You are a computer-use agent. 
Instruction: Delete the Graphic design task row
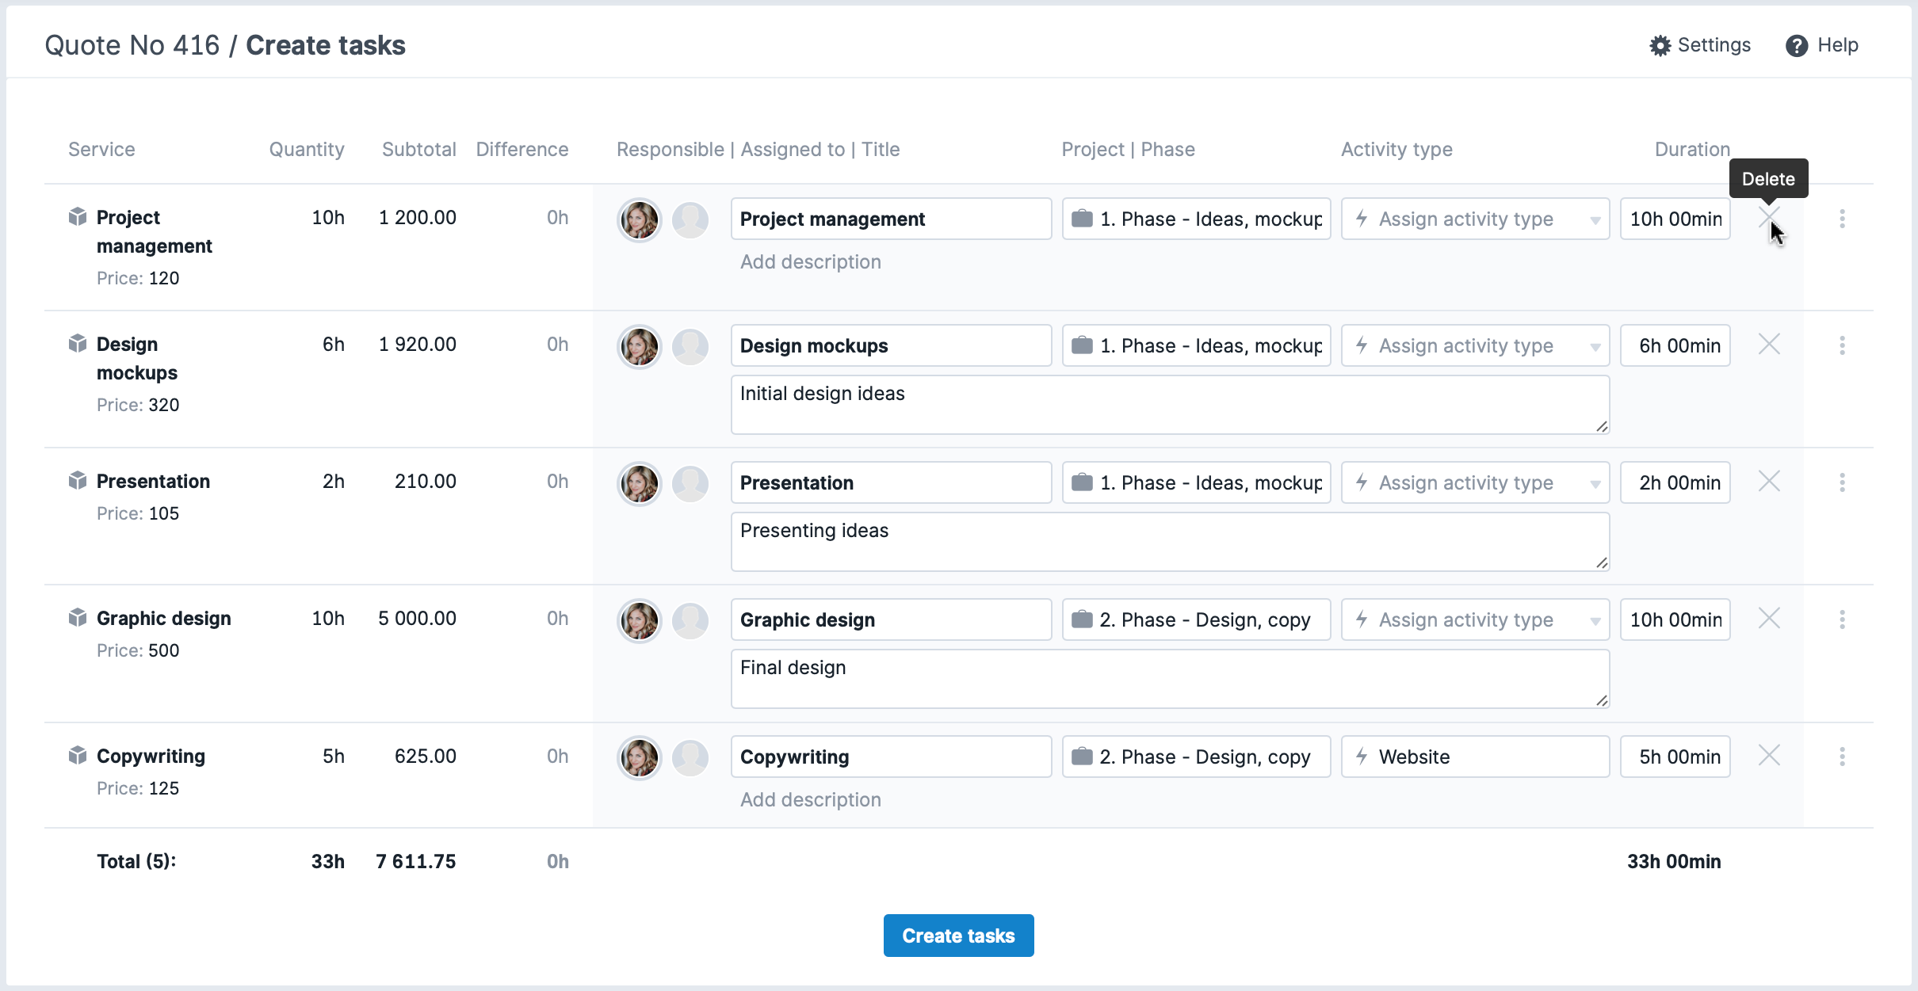pos(1769,618)
